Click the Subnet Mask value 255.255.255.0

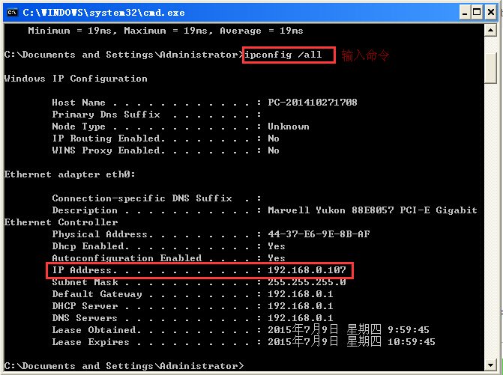pos(306,282)
